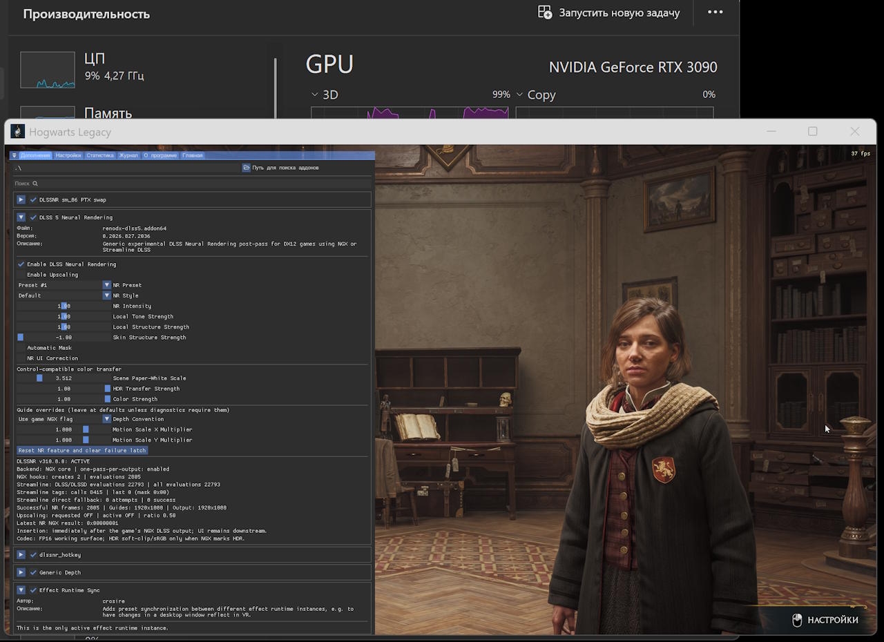Switch to the О программе tab
This screenshot has width=884, height=642.
click(x=160, y=155)
